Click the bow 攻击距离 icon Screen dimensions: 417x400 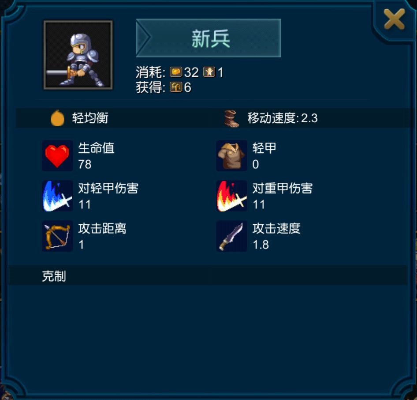coord(57,236)
